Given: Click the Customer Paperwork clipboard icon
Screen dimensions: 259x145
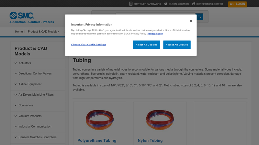Looking at the screenshot, I should coord(131,4).
